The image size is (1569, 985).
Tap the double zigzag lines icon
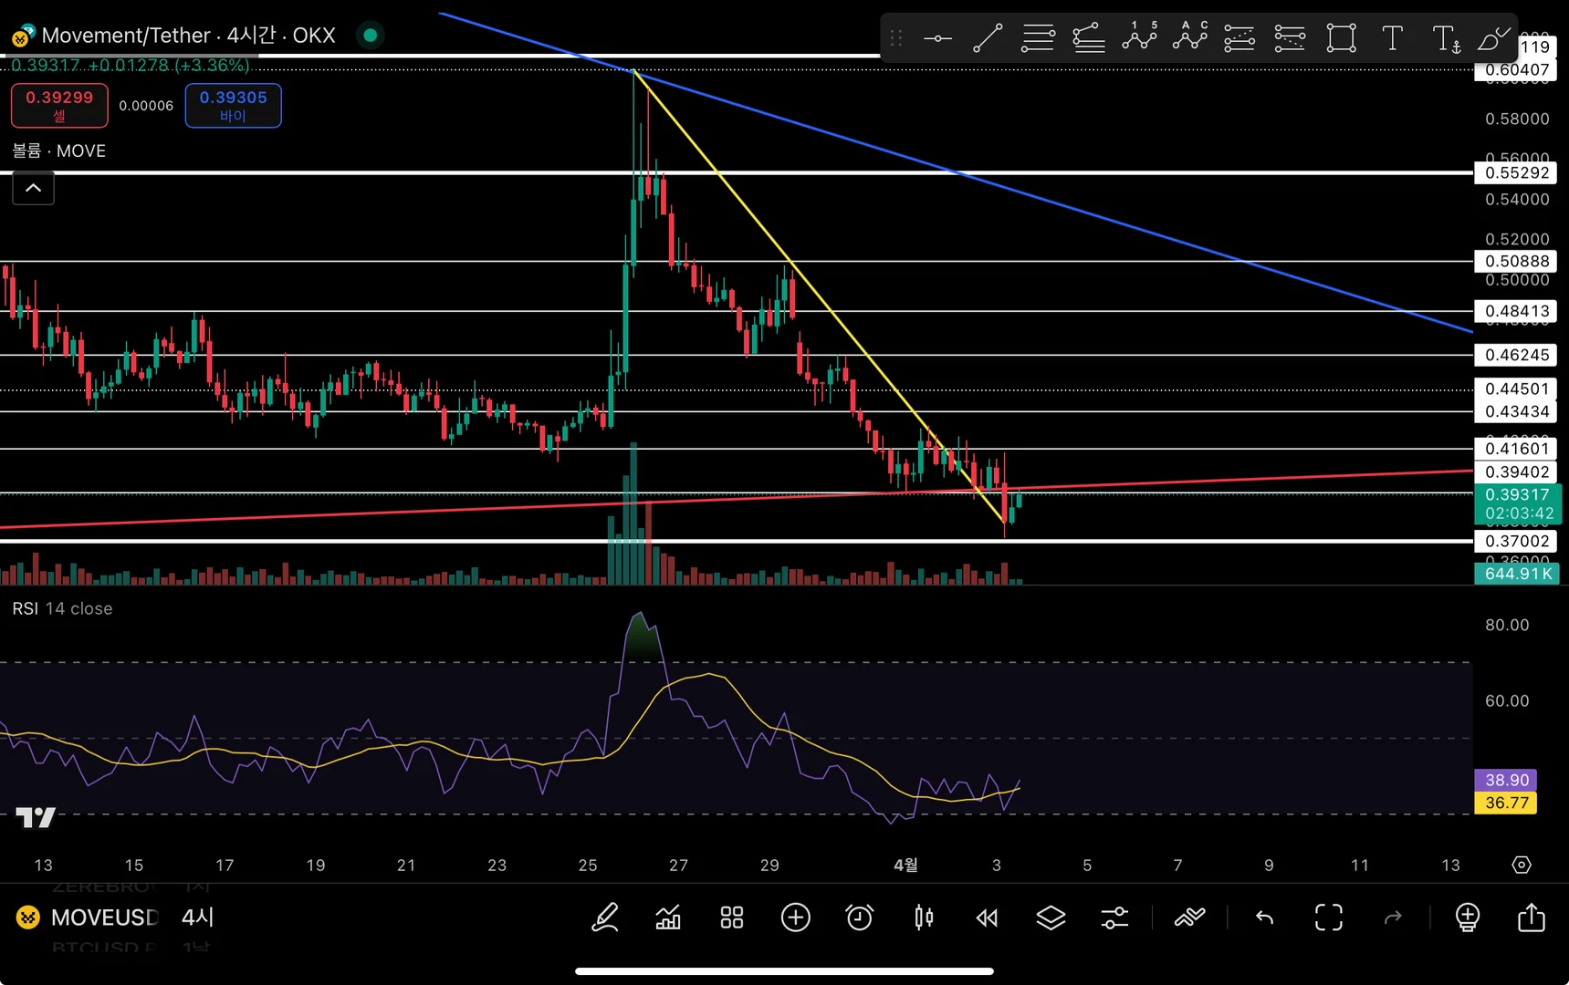(1189, 918)
